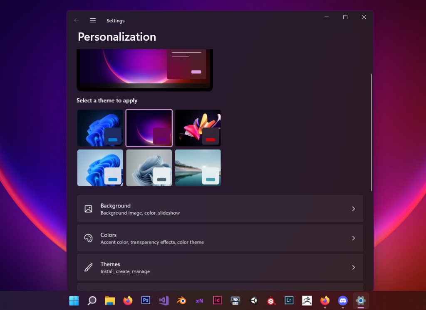
Task: Select the colorful flower theme with red accent
Action: coord(198,128)
